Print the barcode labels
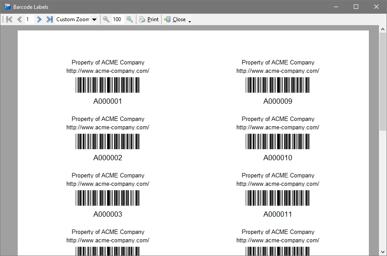Viewport: 387px width, 256px height. 149,19
